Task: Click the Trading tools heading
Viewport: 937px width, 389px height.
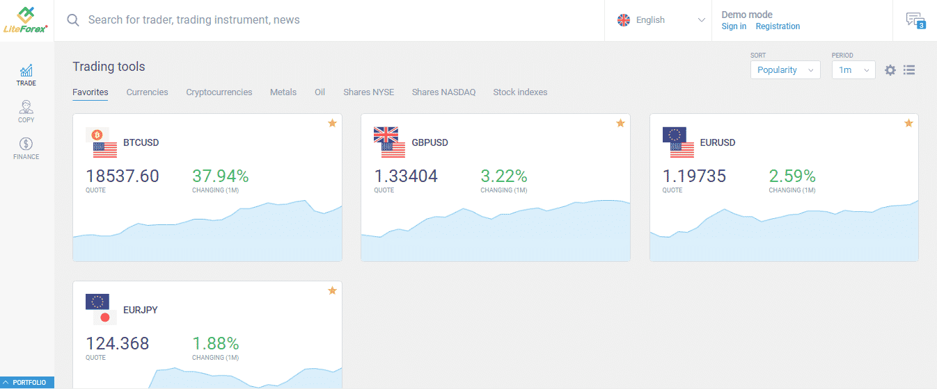Action: point(109,67)
